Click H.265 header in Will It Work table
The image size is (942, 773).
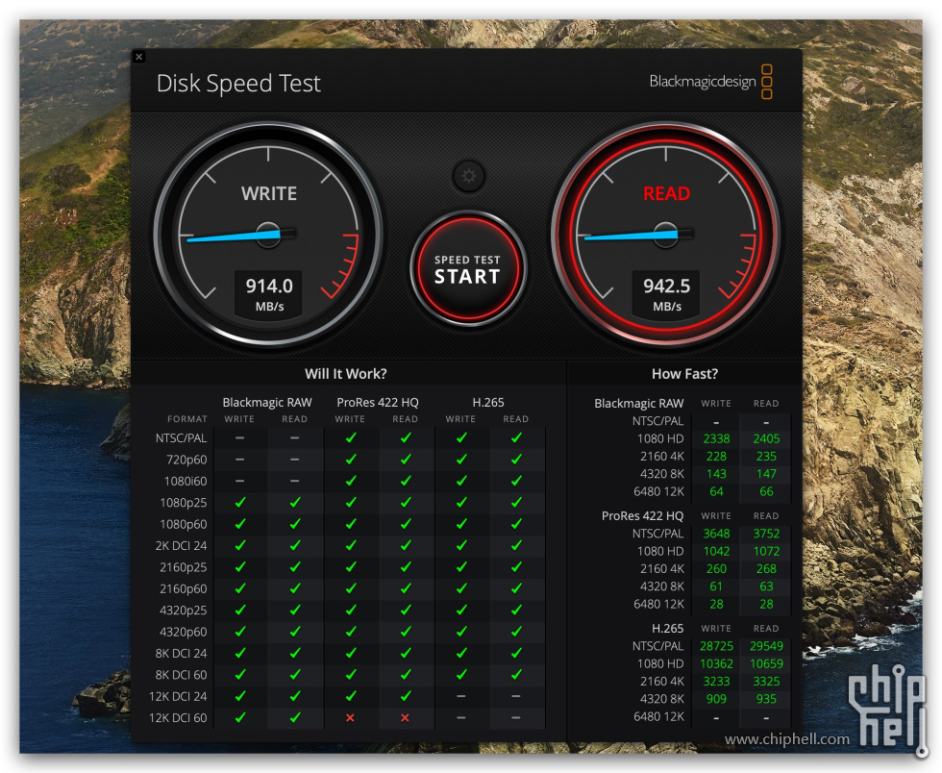pos(488,402)
